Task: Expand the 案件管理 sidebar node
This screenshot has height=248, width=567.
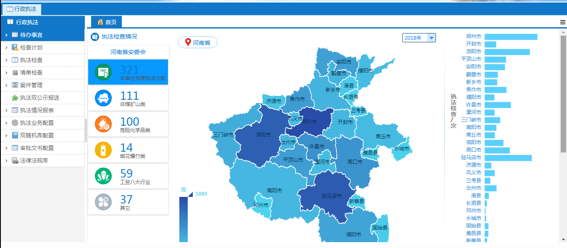Action: click(x=6, y=85)
